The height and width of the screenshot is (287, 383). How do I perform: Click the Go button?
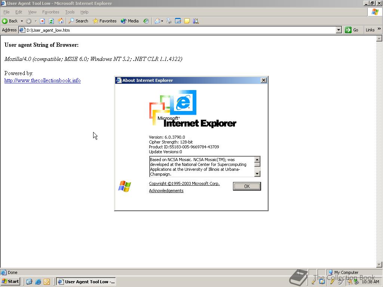[352, 30]
